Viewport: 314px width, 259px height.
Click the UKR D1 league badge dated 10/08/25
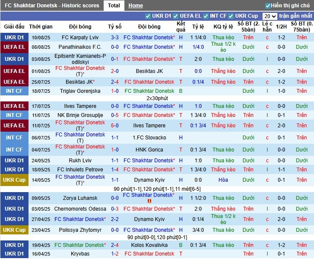pos(14,38)
